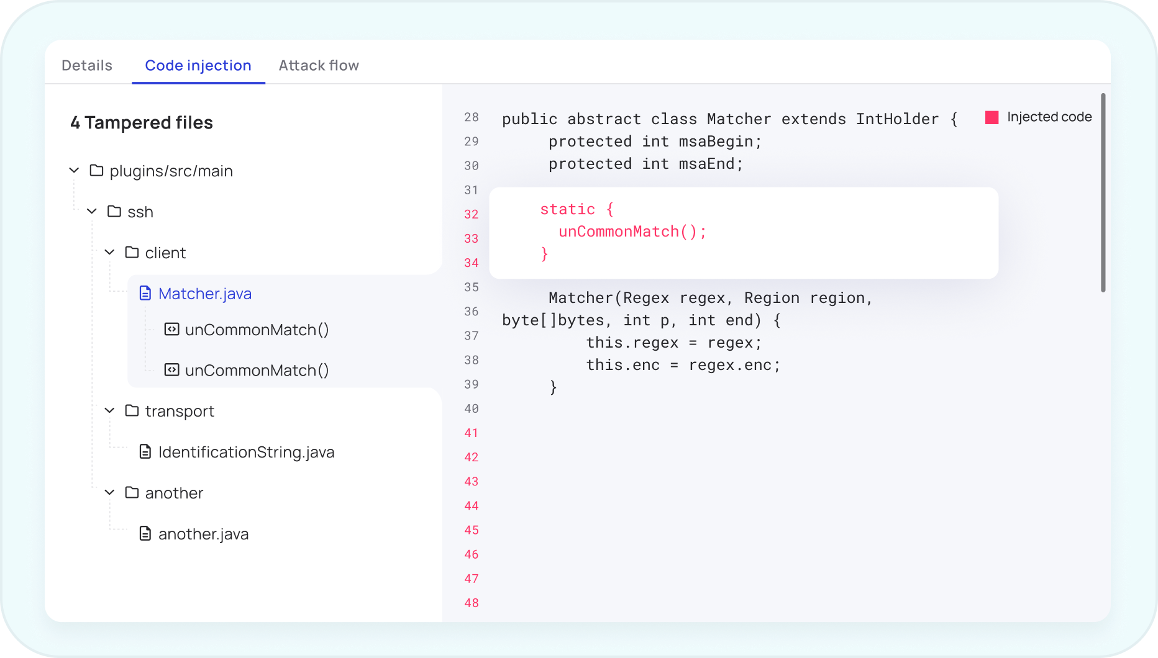Click the IdentificationString.java file icon
This screenshot has width=1158, height=658.
pos(145,452)
